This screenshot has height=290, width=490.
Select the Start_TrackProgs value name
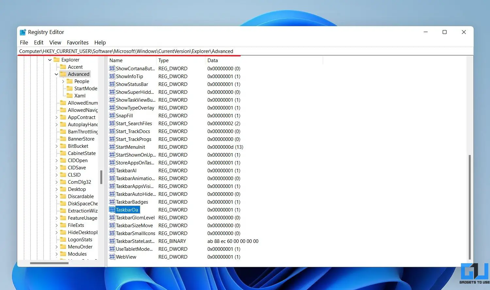(x=134, y=139)
